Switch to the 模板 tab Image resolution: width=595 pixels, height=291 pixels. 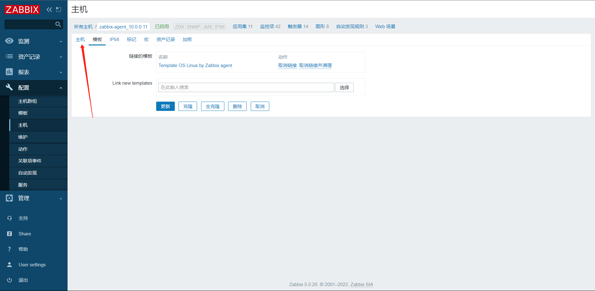(x=97, y=40)
